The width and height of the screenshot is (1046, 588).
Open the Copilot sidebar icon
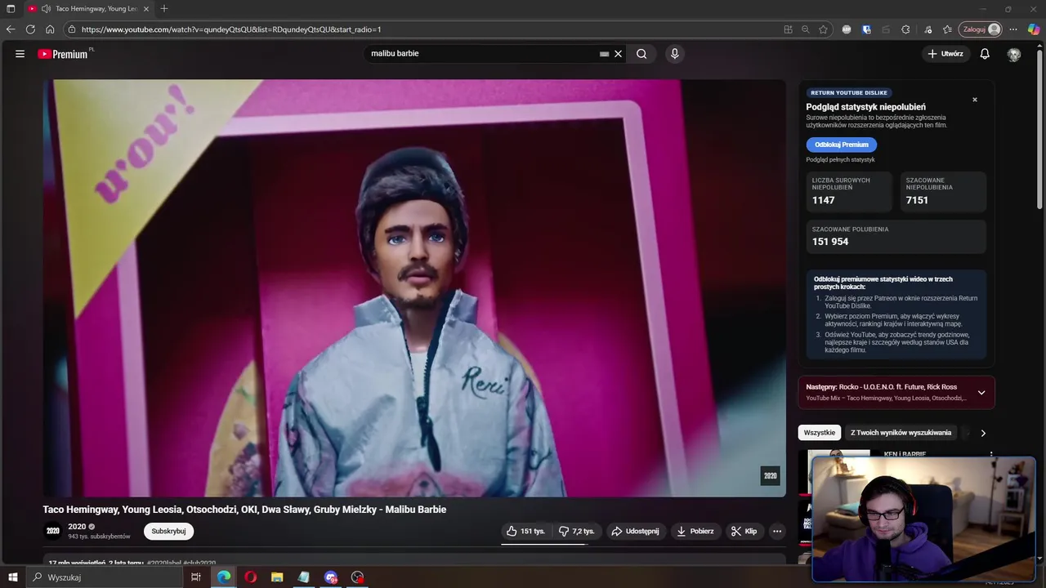(1034, 29)
